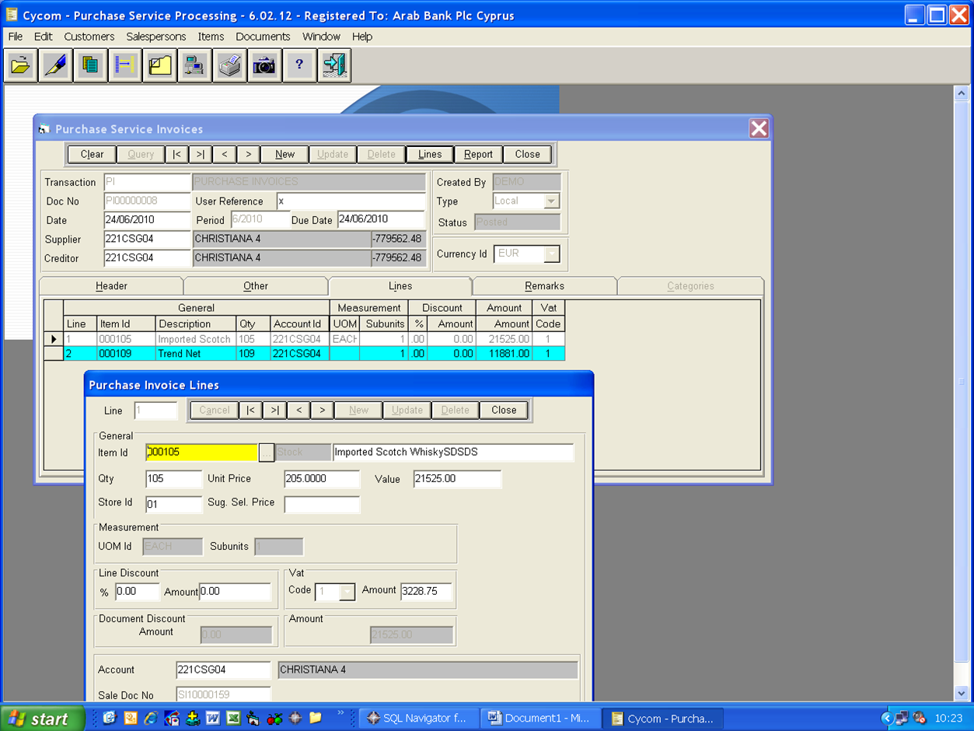Open help with the question mark icon
Viewport: 974px width, 731px height.
coord(299,66)
